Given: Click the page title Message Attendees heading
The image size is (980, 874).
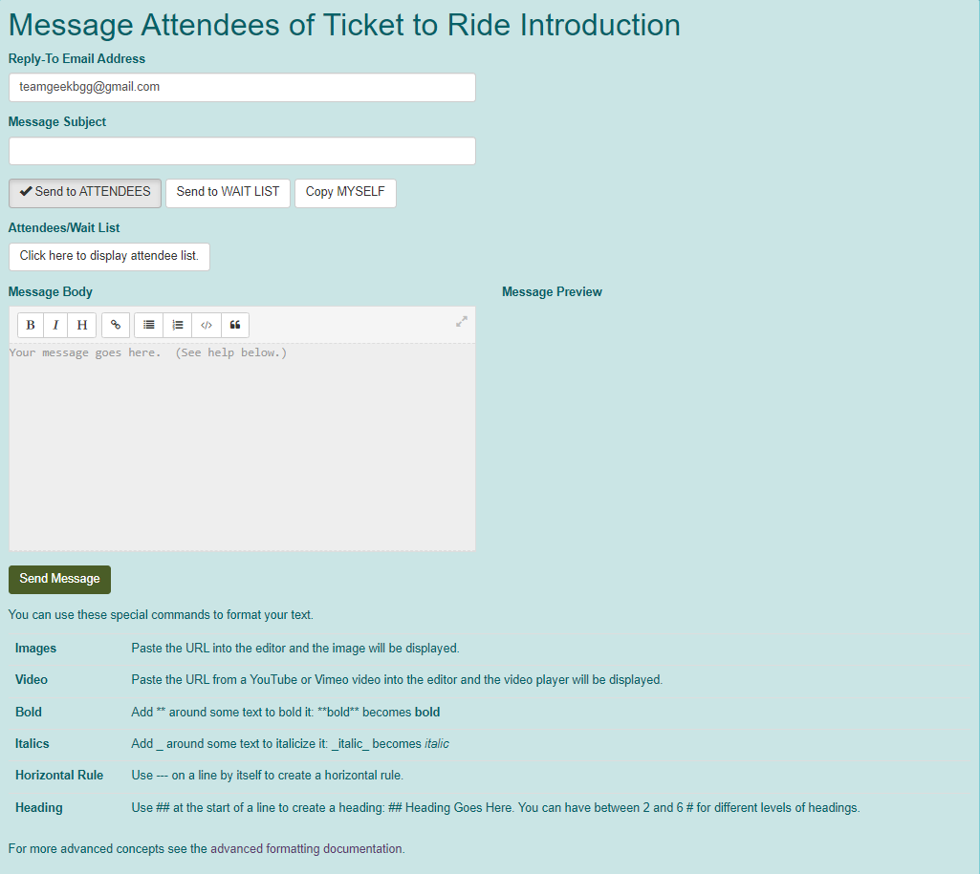Looking at the screenshot, I should point(344,26).
